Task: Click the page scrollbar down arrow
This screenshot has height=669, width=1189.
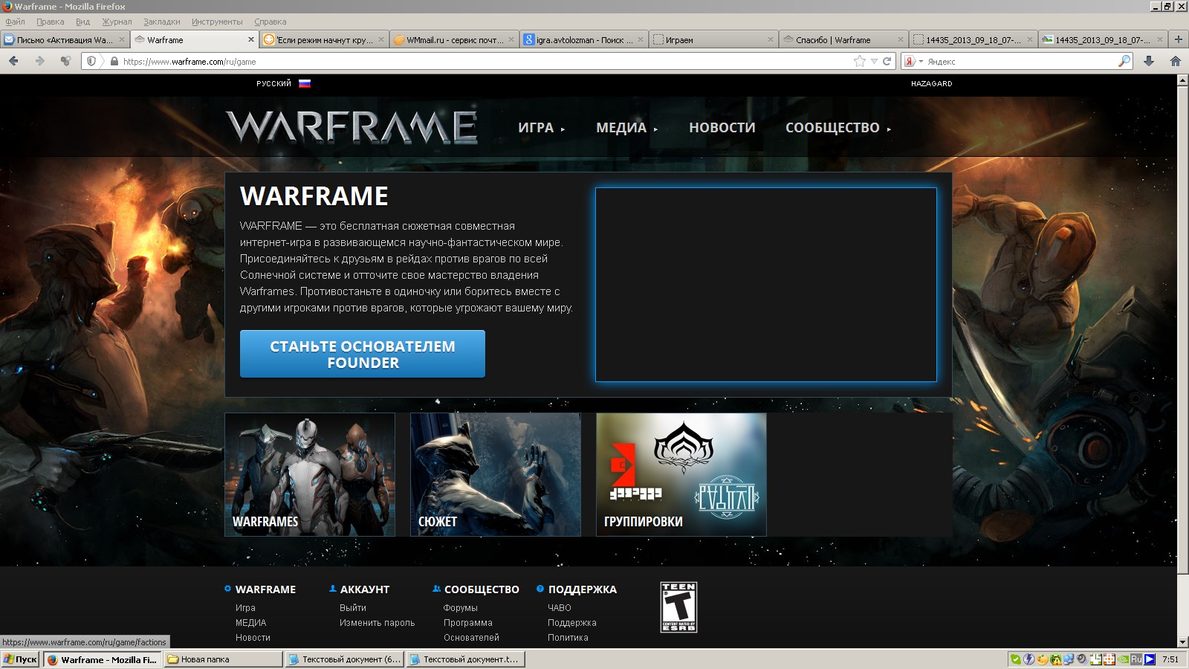Action: click(1182, 642)
